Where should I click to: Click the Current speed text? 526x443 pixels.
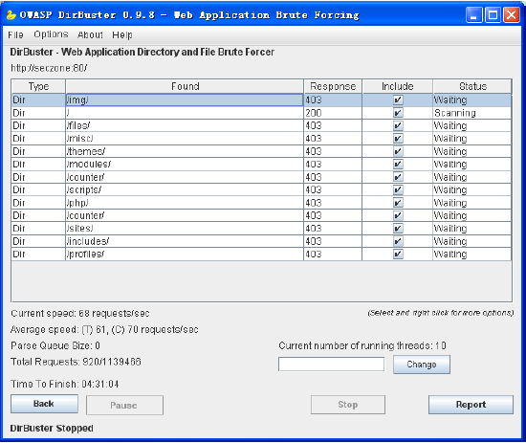point(79,314)
